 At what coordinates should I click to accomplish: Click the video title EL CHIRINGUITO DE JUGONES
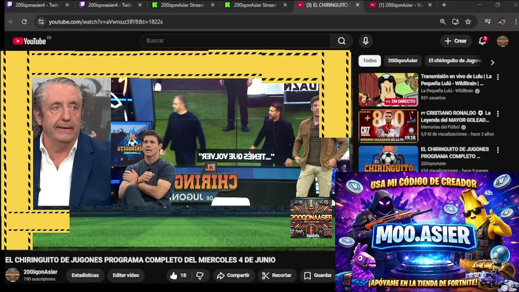tap(140, 260)
